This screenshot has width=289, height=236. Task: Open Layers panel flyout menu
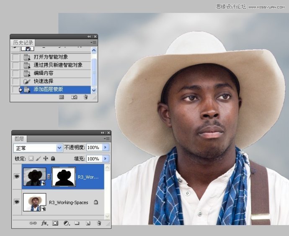click(107, 139)
